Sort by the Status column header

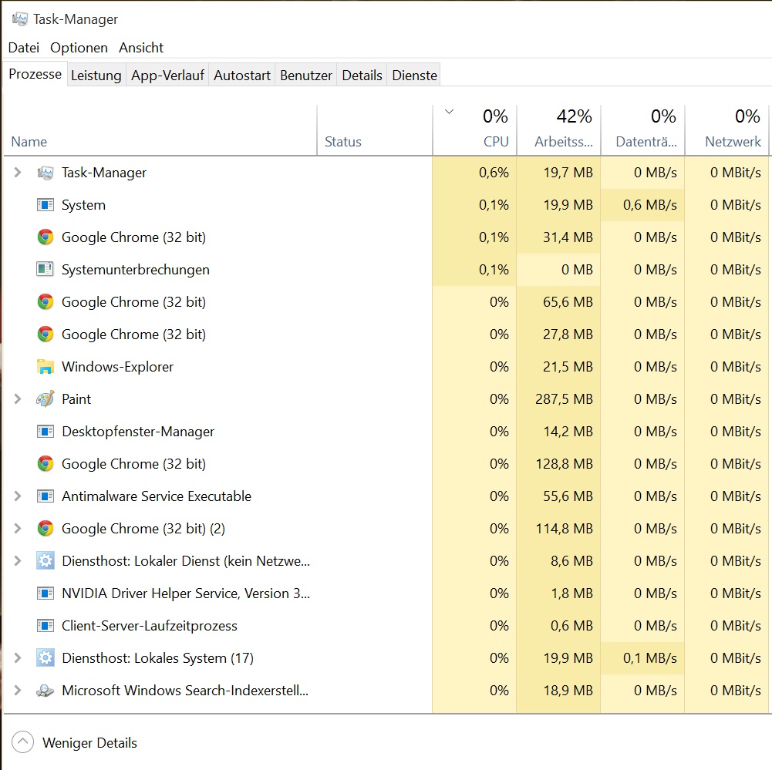tap(375, 130)
